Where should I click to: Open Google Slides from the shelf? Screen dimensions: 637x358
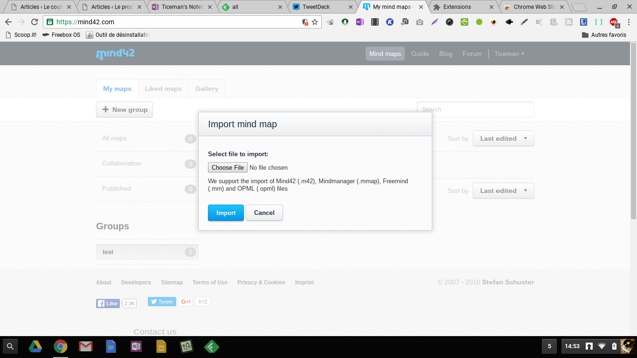click(x=161, y=346)
